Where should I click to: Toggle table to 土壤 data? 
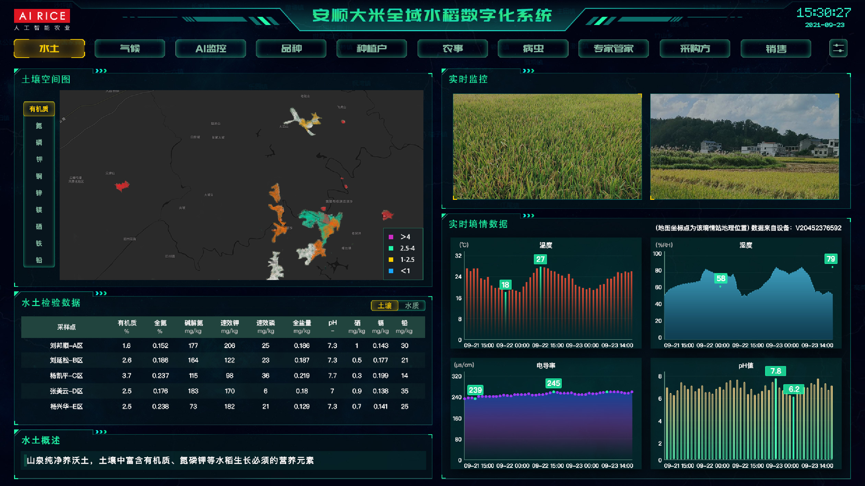click(x=385, y=305)
